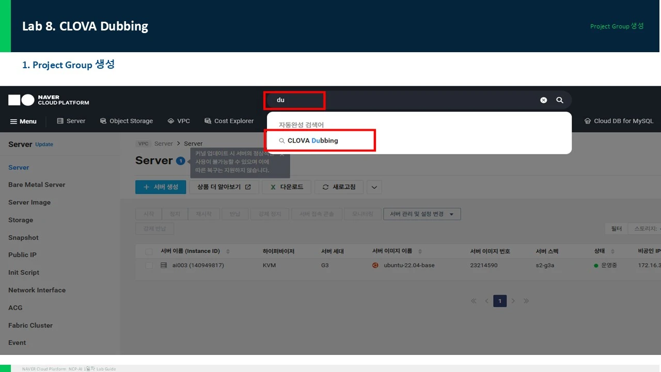Click the KVM hypervisor cell
661x372 pixels.
coord(270,266)
